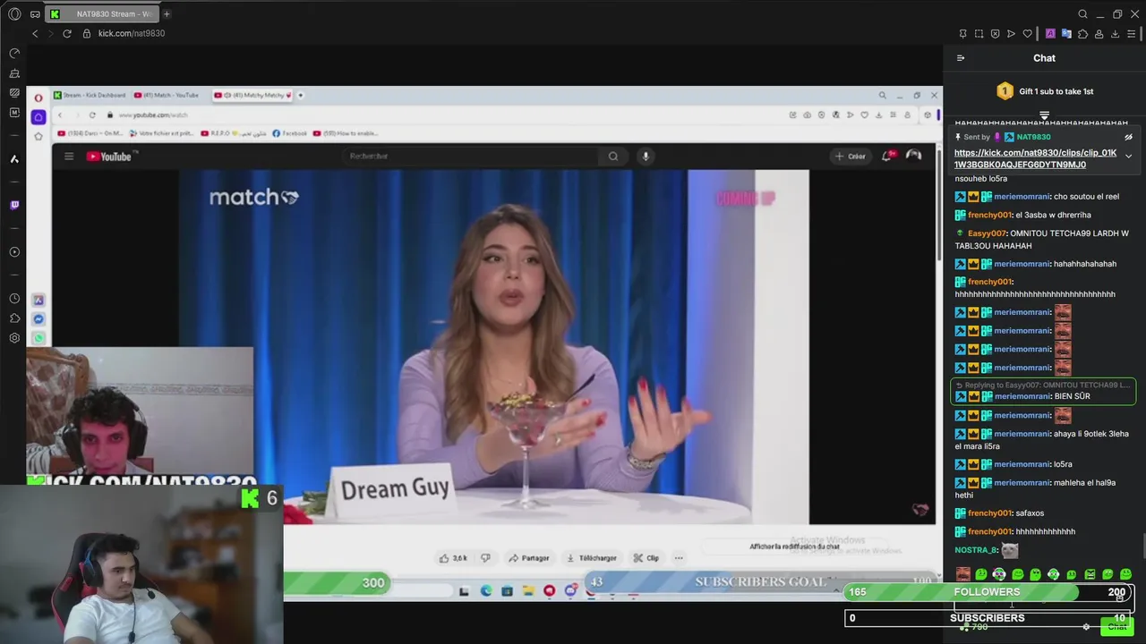
Task: Go back to previous page
Action: 35,33
